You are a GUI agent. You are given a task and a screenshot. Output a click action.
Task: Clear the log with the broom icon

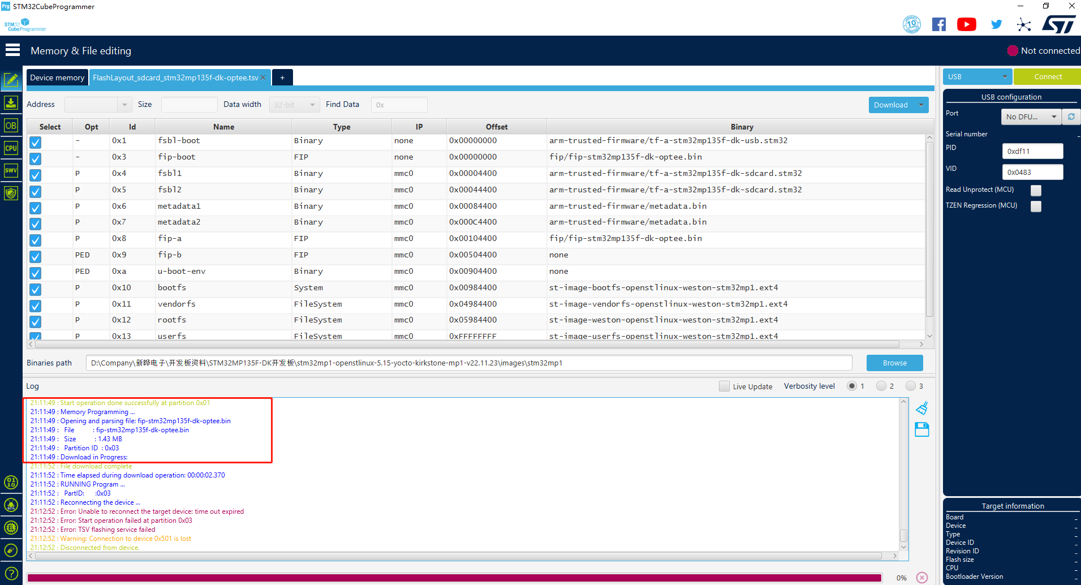922,408
